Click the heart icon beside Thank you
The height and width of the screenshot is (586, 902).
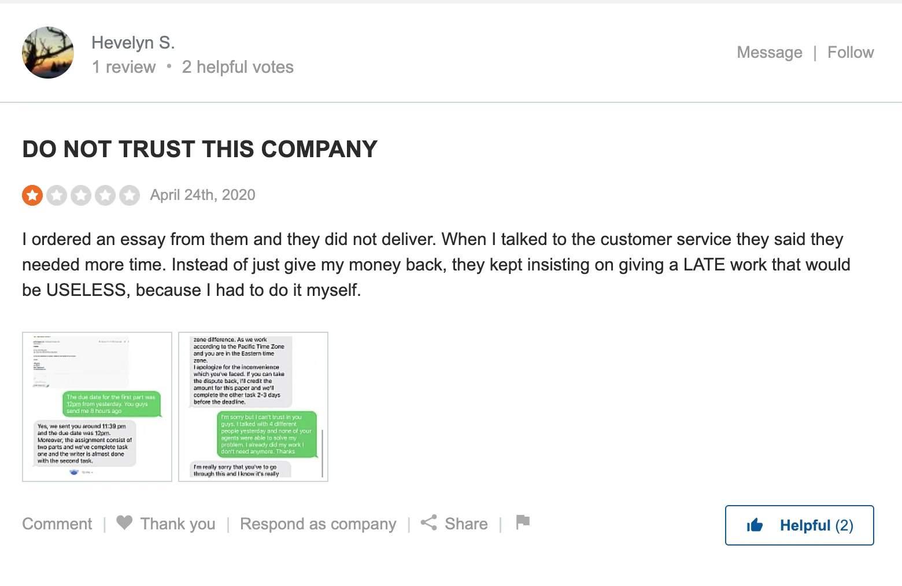(x=124, y=522)
